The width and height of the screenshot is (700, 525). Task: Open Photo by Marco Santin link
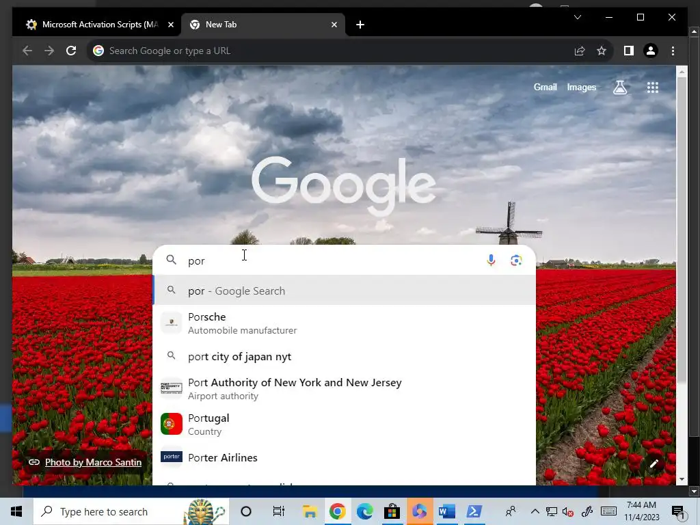(x=93, y=462)
